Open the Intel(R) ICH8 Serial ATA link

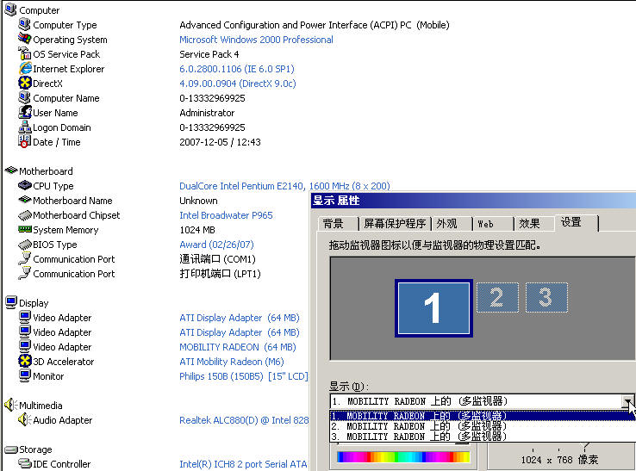pos(243,464)
